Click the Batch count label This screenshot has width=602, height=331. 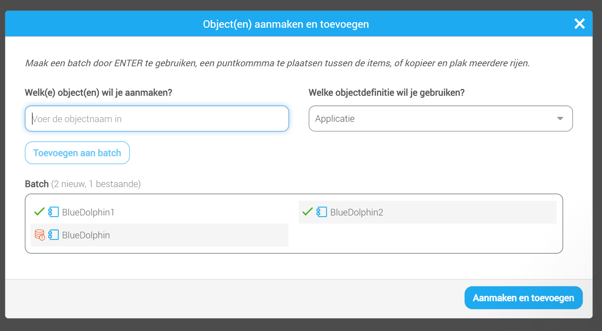(83, 184)
